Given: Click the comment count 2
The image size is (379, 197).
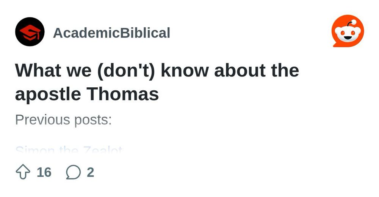Looking at the screenshot, I should [91, 172].
